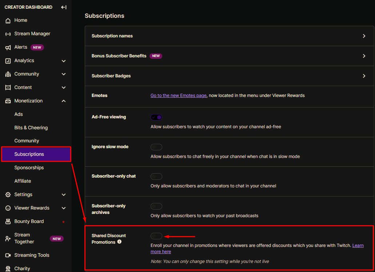The width and height of the screenshot is (375, 272).
Task: Click the Stream Manager broadcast icon
Action: tap(8, 34)
